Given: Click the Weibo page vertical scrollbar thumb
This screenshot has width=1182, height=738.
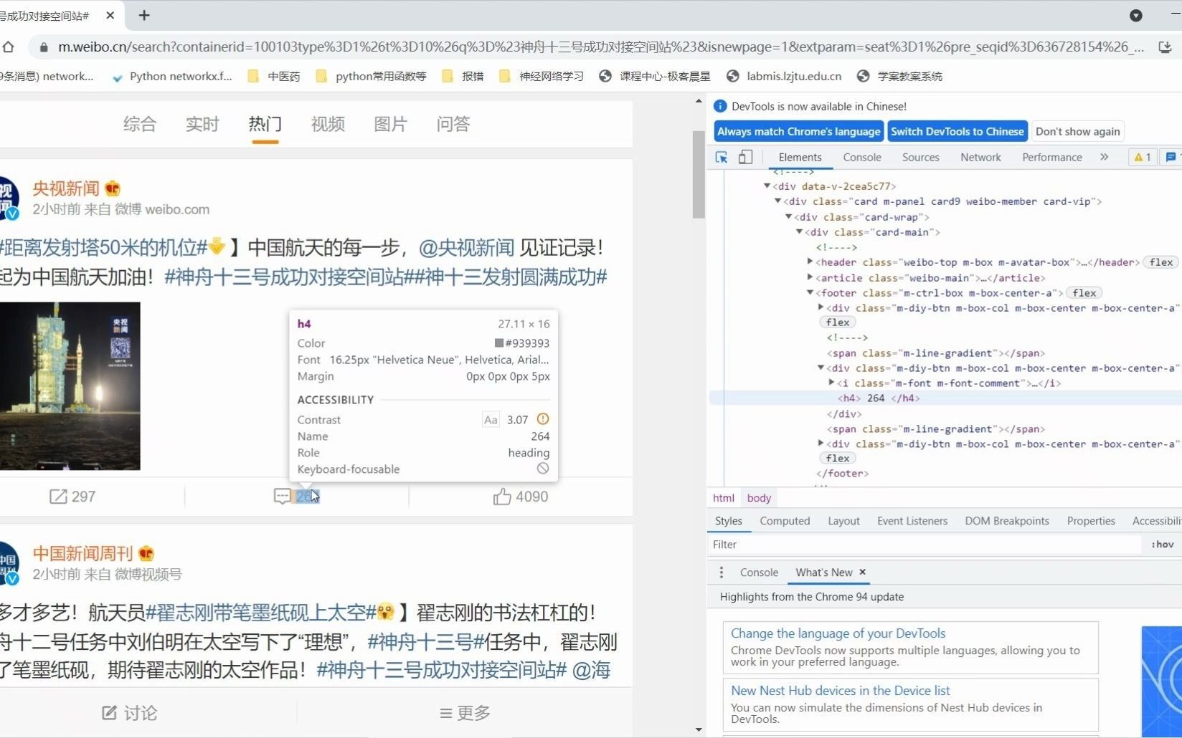Looking at the screenshot, I should [x=699, y=174].
